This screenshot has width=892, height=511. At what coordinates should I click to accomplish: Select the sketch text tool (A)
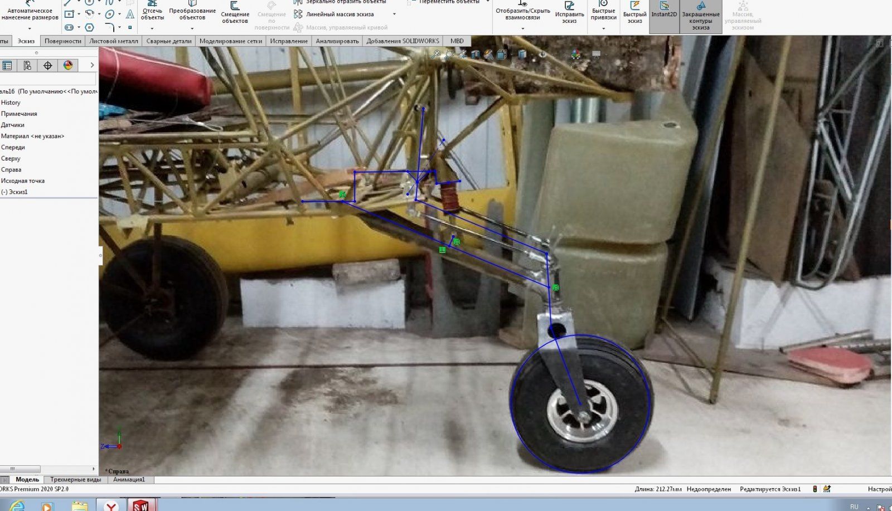click(130, 14)
